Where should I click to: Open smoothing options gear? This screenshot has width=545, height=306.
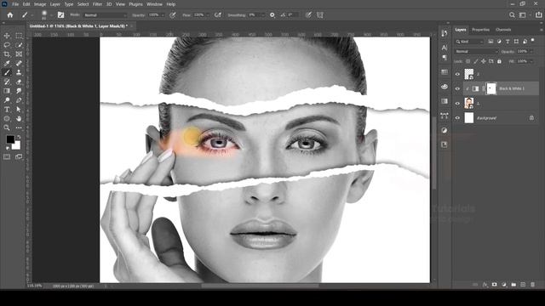[272, 15]
